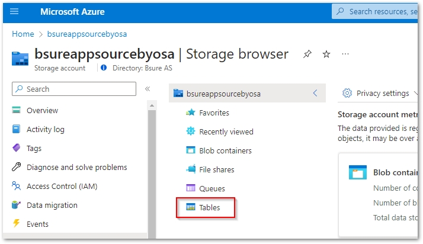Select Queues in the storage tree

point(212,188)
